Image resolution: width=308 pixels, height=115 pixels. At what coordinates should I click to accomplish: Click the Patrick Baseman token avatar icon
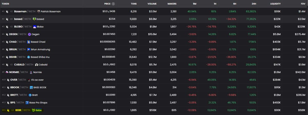pyautogui.click(x=38, y=12)
